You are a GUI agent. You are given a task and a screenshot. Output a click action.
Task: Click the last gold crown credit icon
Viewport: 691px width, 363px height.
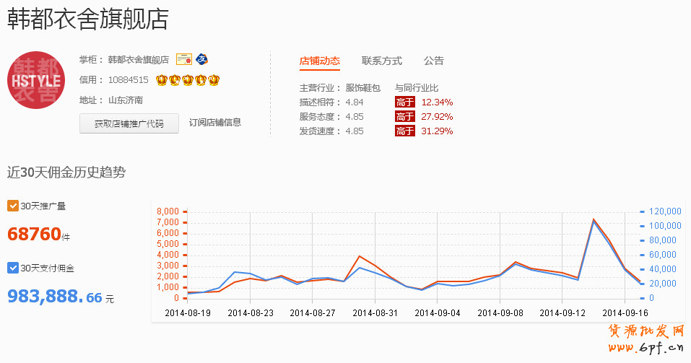pyautogui.click(x=213, y=80)
